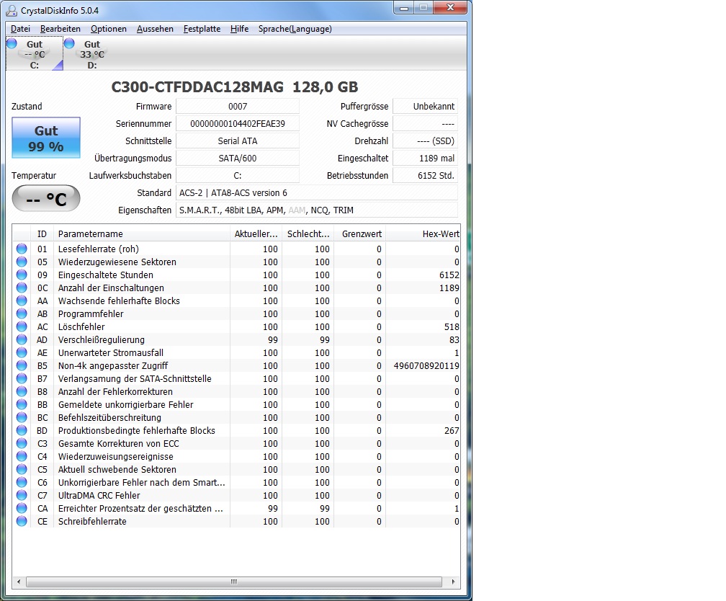Switch to the C: drive tab

click(35, 54)
